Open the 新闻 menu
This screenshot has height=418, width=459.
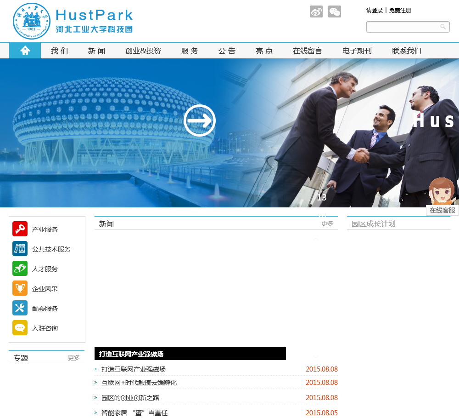(96, 51)
